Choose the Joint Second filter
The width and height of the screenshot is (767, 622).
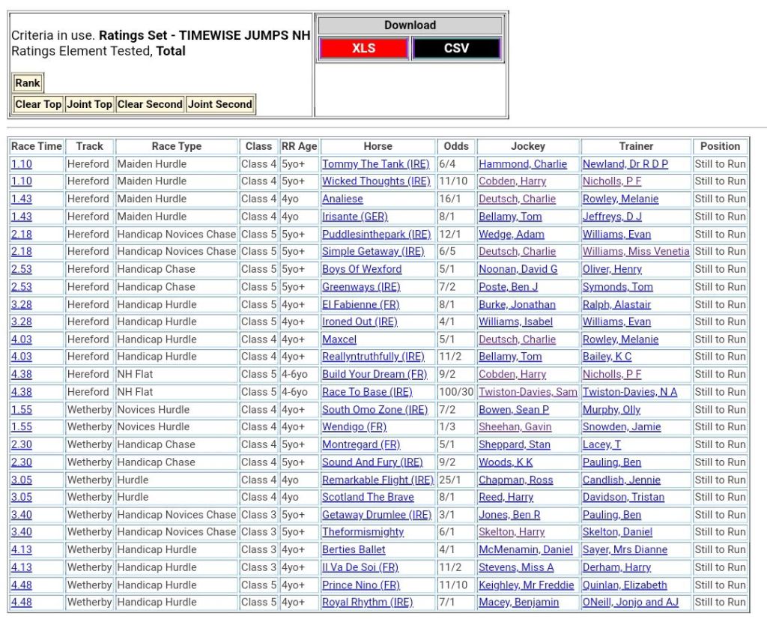click(219, 104)
